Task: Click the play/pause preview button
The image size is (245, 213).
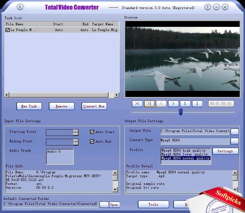Action: click(149, 104)
